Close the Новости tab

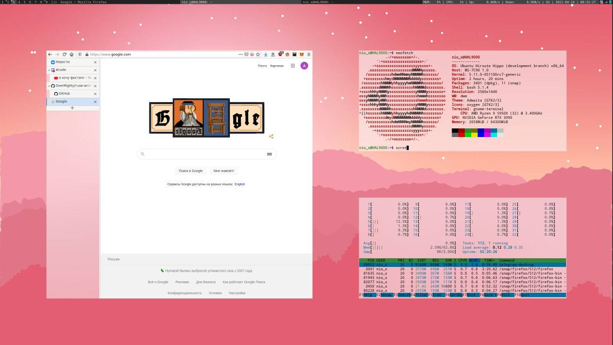[x=95, y=62]
